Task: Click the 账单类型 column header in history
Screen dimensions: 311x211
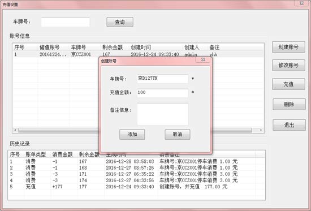Action: [x=36, y=154]
